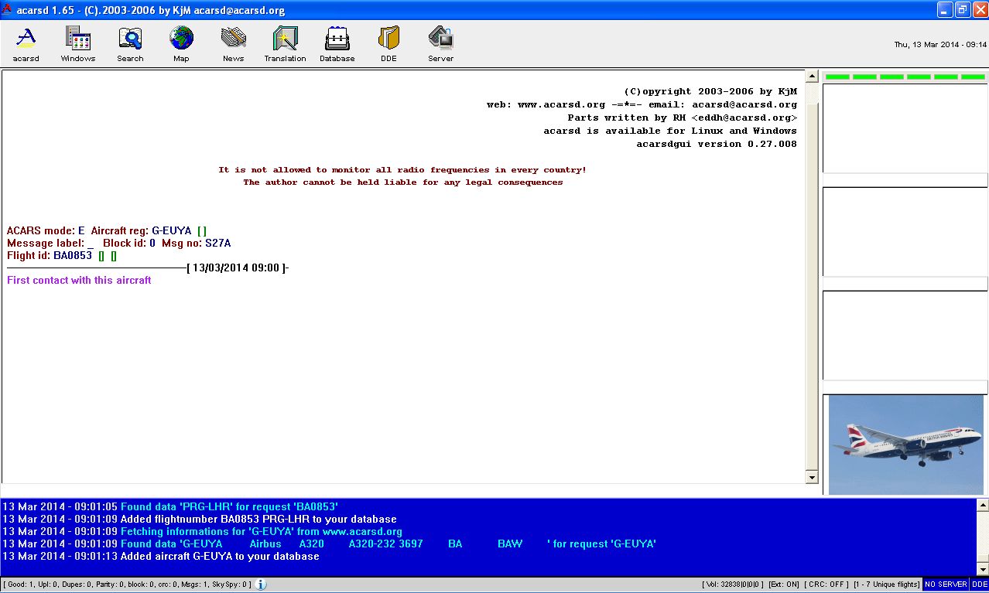Click the DDE indicator in status bar
This screenshot has width=989, height=593.
pyautogui.click(x=979, y=584)
